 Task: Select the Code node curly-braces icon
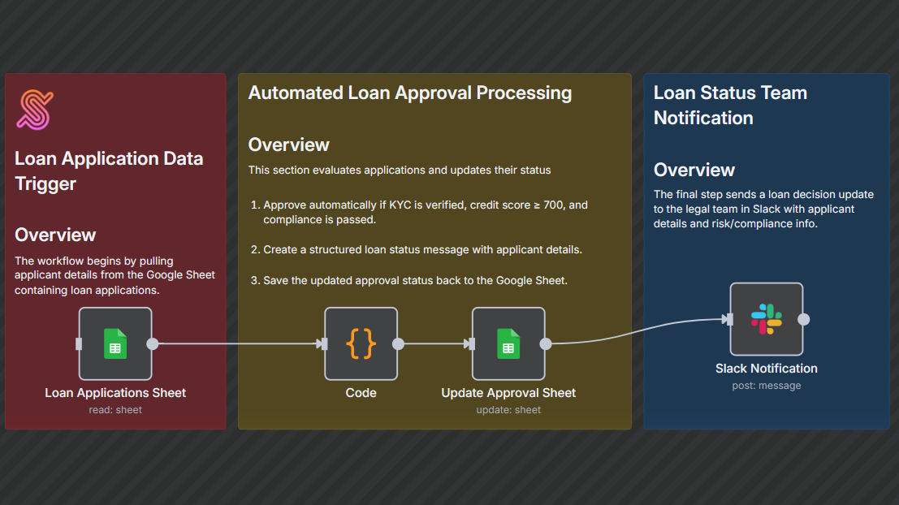coord(361,343)
